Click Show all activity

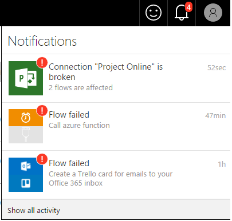pos(34,211)
